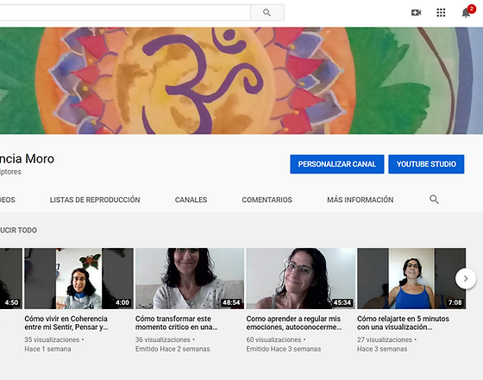Play the 48:54 video thumbnail
Image resolution: width=483 pixels, height=380 pixels.
(x=190, y=278)
